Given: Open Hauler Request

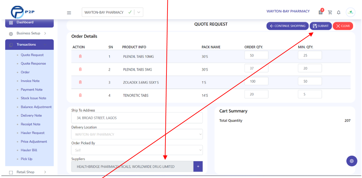Looking at the screenshot, I should (32, 133).
